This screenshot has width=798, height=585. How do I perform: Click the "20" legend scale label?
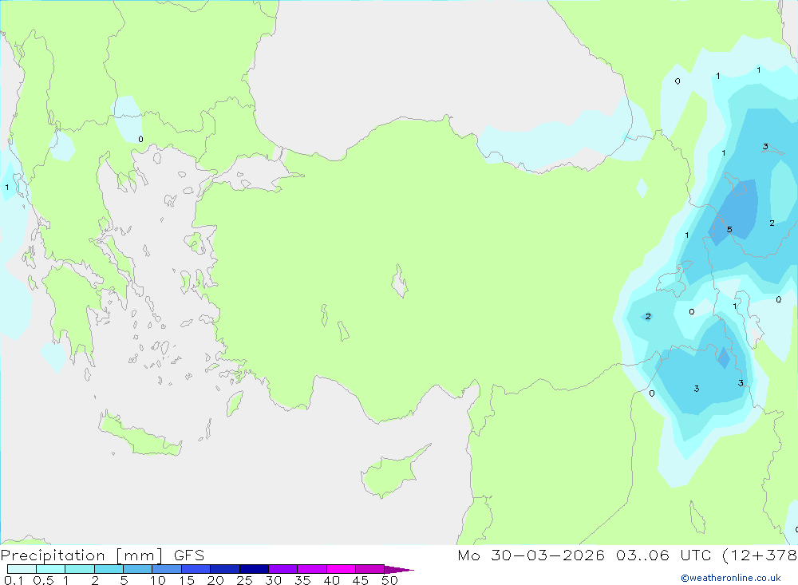point(215,580)
